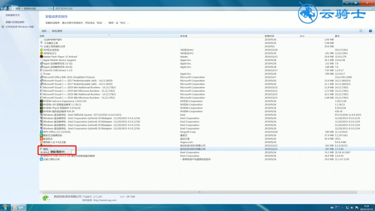This screenshot has height=211, width=375.
Task: Click 程序和功能 in the address breadcrumb
Action: 30,8
